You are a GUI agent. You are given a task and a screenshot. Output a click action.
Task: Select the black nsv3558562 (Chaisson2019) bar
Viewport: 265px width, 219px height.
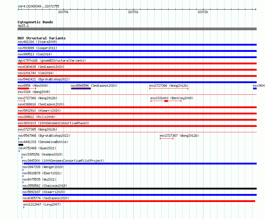pyautogui.click(x=140, y=189)
